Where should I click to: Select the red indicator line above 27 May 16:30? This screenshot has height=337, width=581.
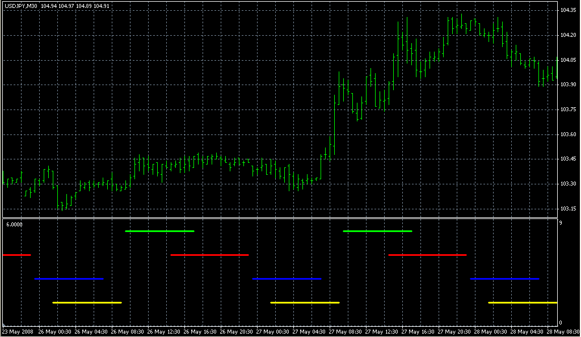coord(428,255)
